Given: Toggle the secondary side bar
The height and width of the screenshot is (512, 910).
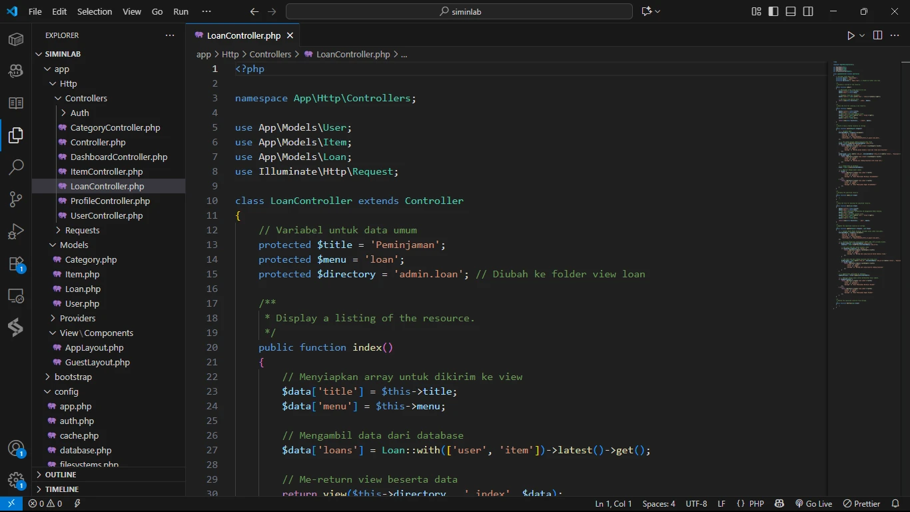Looking at the screenshot, I should point(808,11).
